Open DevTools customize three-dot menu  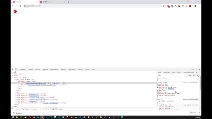point(196,69)
